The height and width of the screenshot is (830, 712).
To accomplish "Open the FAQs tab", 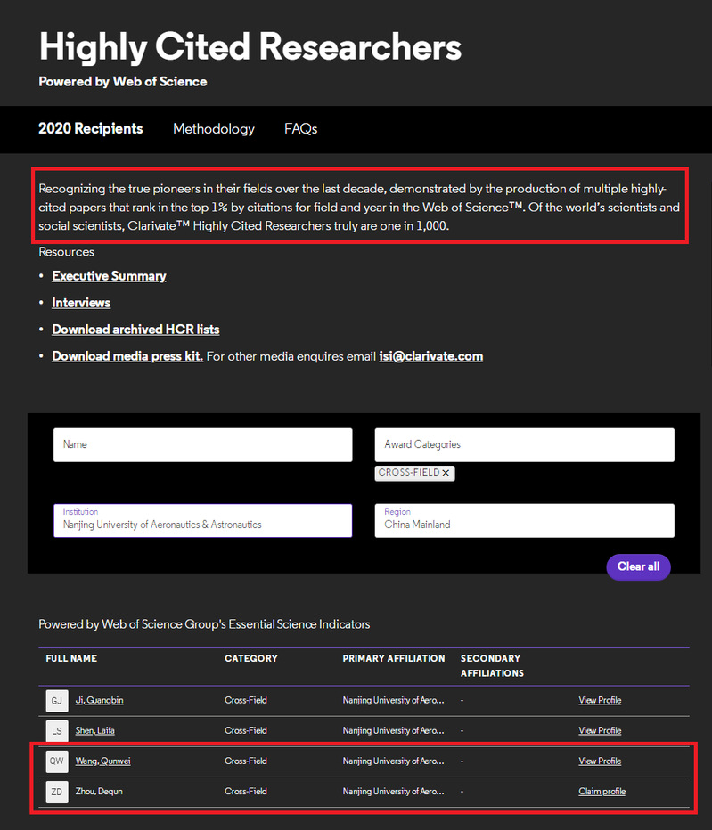I will (300, 129).
